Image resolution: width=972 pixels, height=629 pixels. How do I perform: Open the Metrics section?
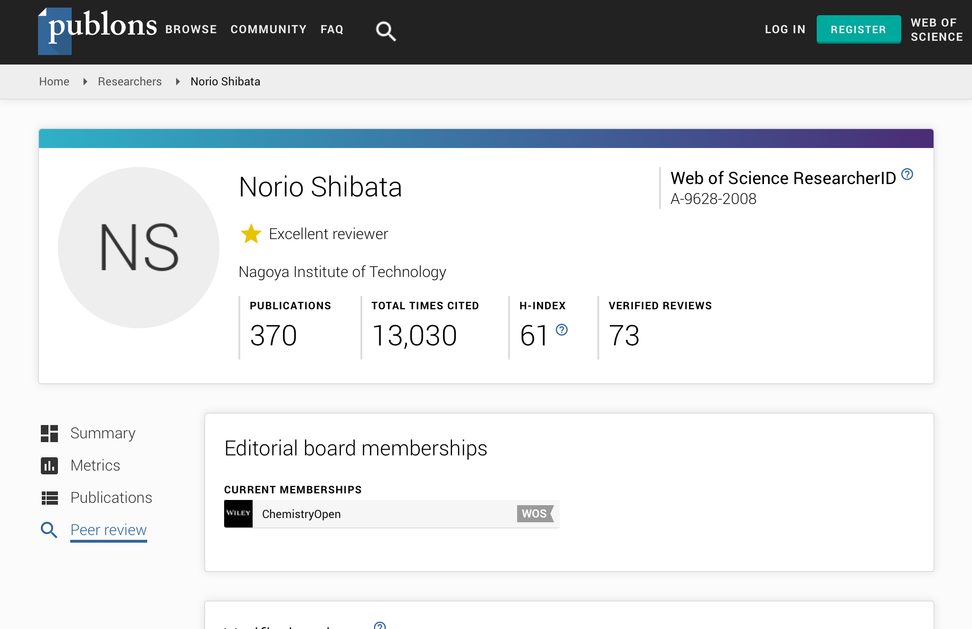point(95,465)
